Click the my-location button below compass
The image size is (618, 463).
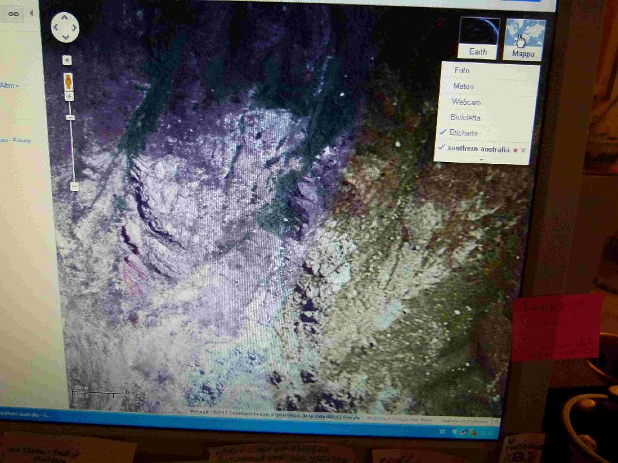pos(67,60)
